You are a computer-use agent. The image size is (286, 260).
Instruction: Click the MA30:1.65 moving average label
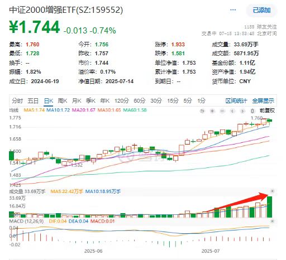109,110
